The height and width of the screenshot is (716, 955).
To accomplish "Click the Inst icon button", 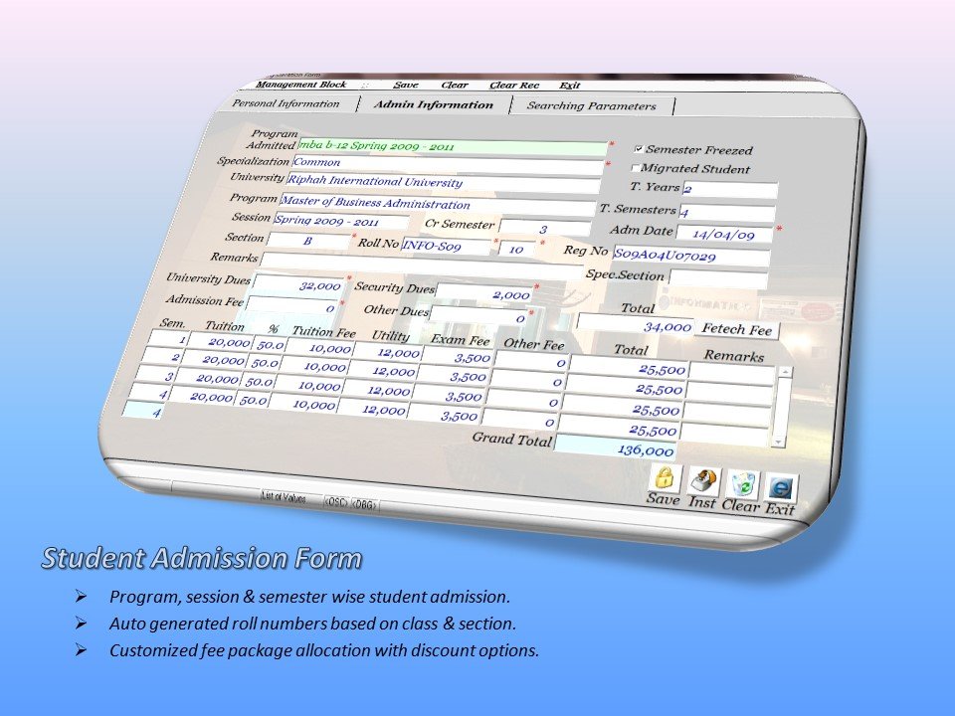I will [x=704, y=481].
